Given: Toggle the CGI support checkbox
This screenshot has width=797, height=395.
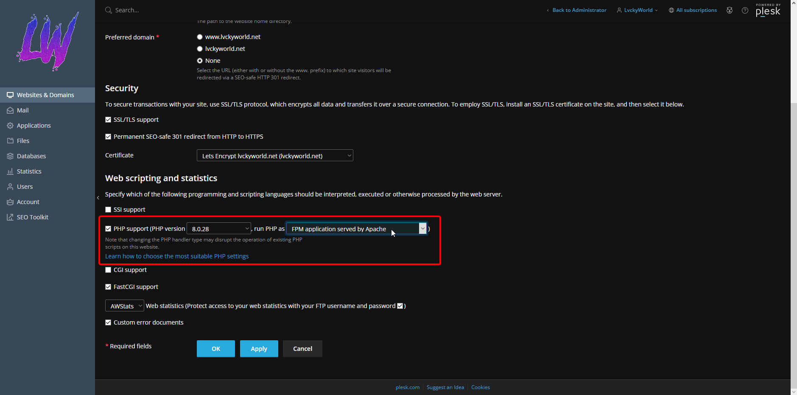Looking at the screenshot, I should point(108,270).
